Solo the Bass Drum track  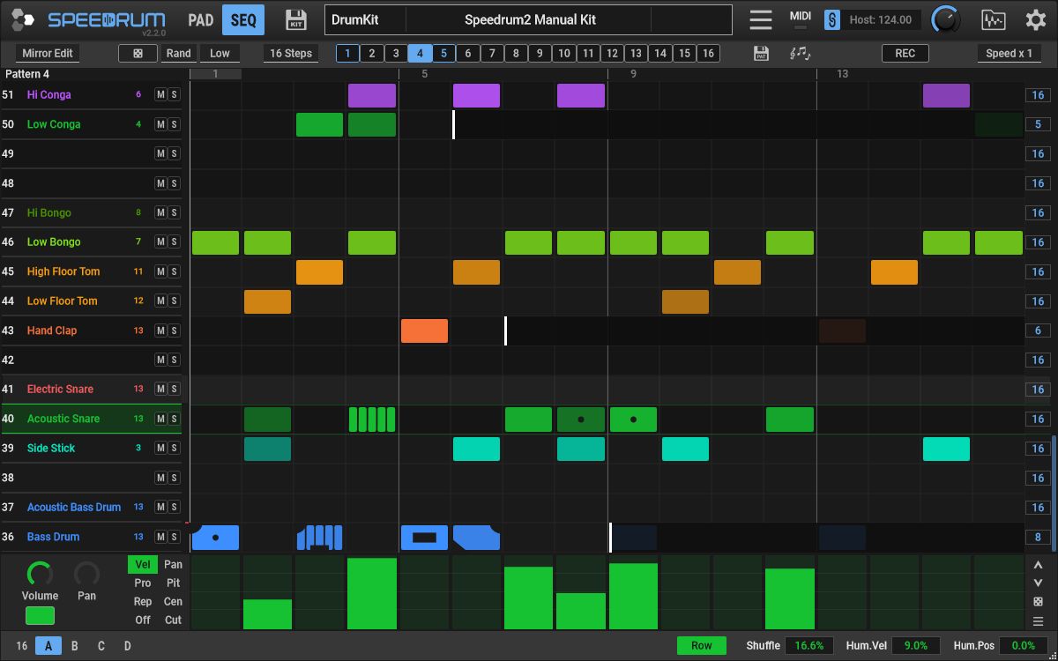174,537
